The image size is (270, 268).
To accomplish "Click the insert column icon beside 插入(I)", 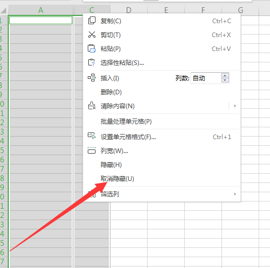I will (92, 78).
